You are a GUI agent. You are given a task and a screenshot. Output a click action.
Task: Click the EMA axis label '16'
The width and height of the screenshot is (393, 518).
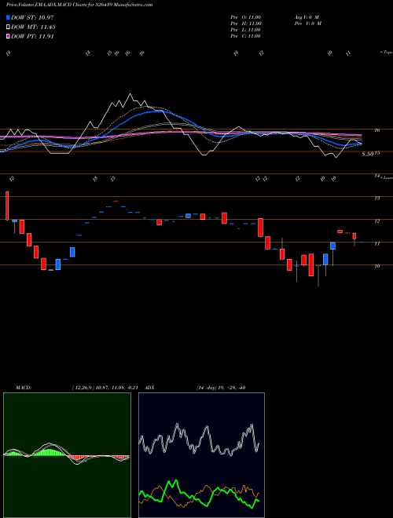pyautogui.click(x=376, y=130)
